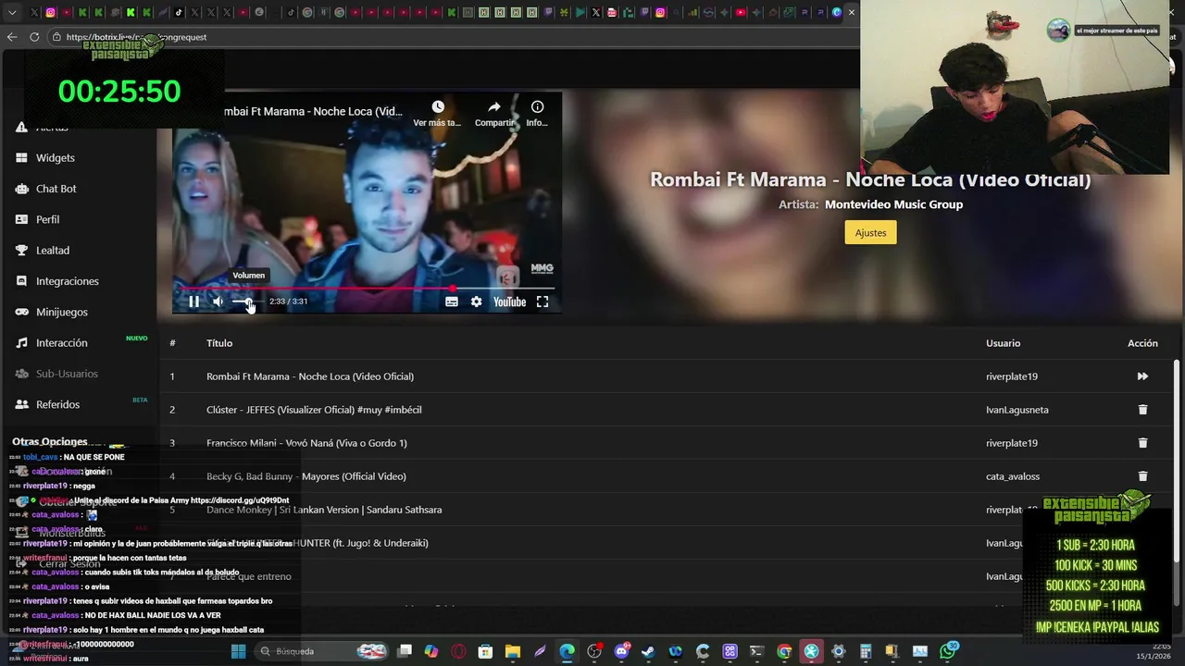
Task: Skip the current song Noche Loca
Action: (1142, 376)
